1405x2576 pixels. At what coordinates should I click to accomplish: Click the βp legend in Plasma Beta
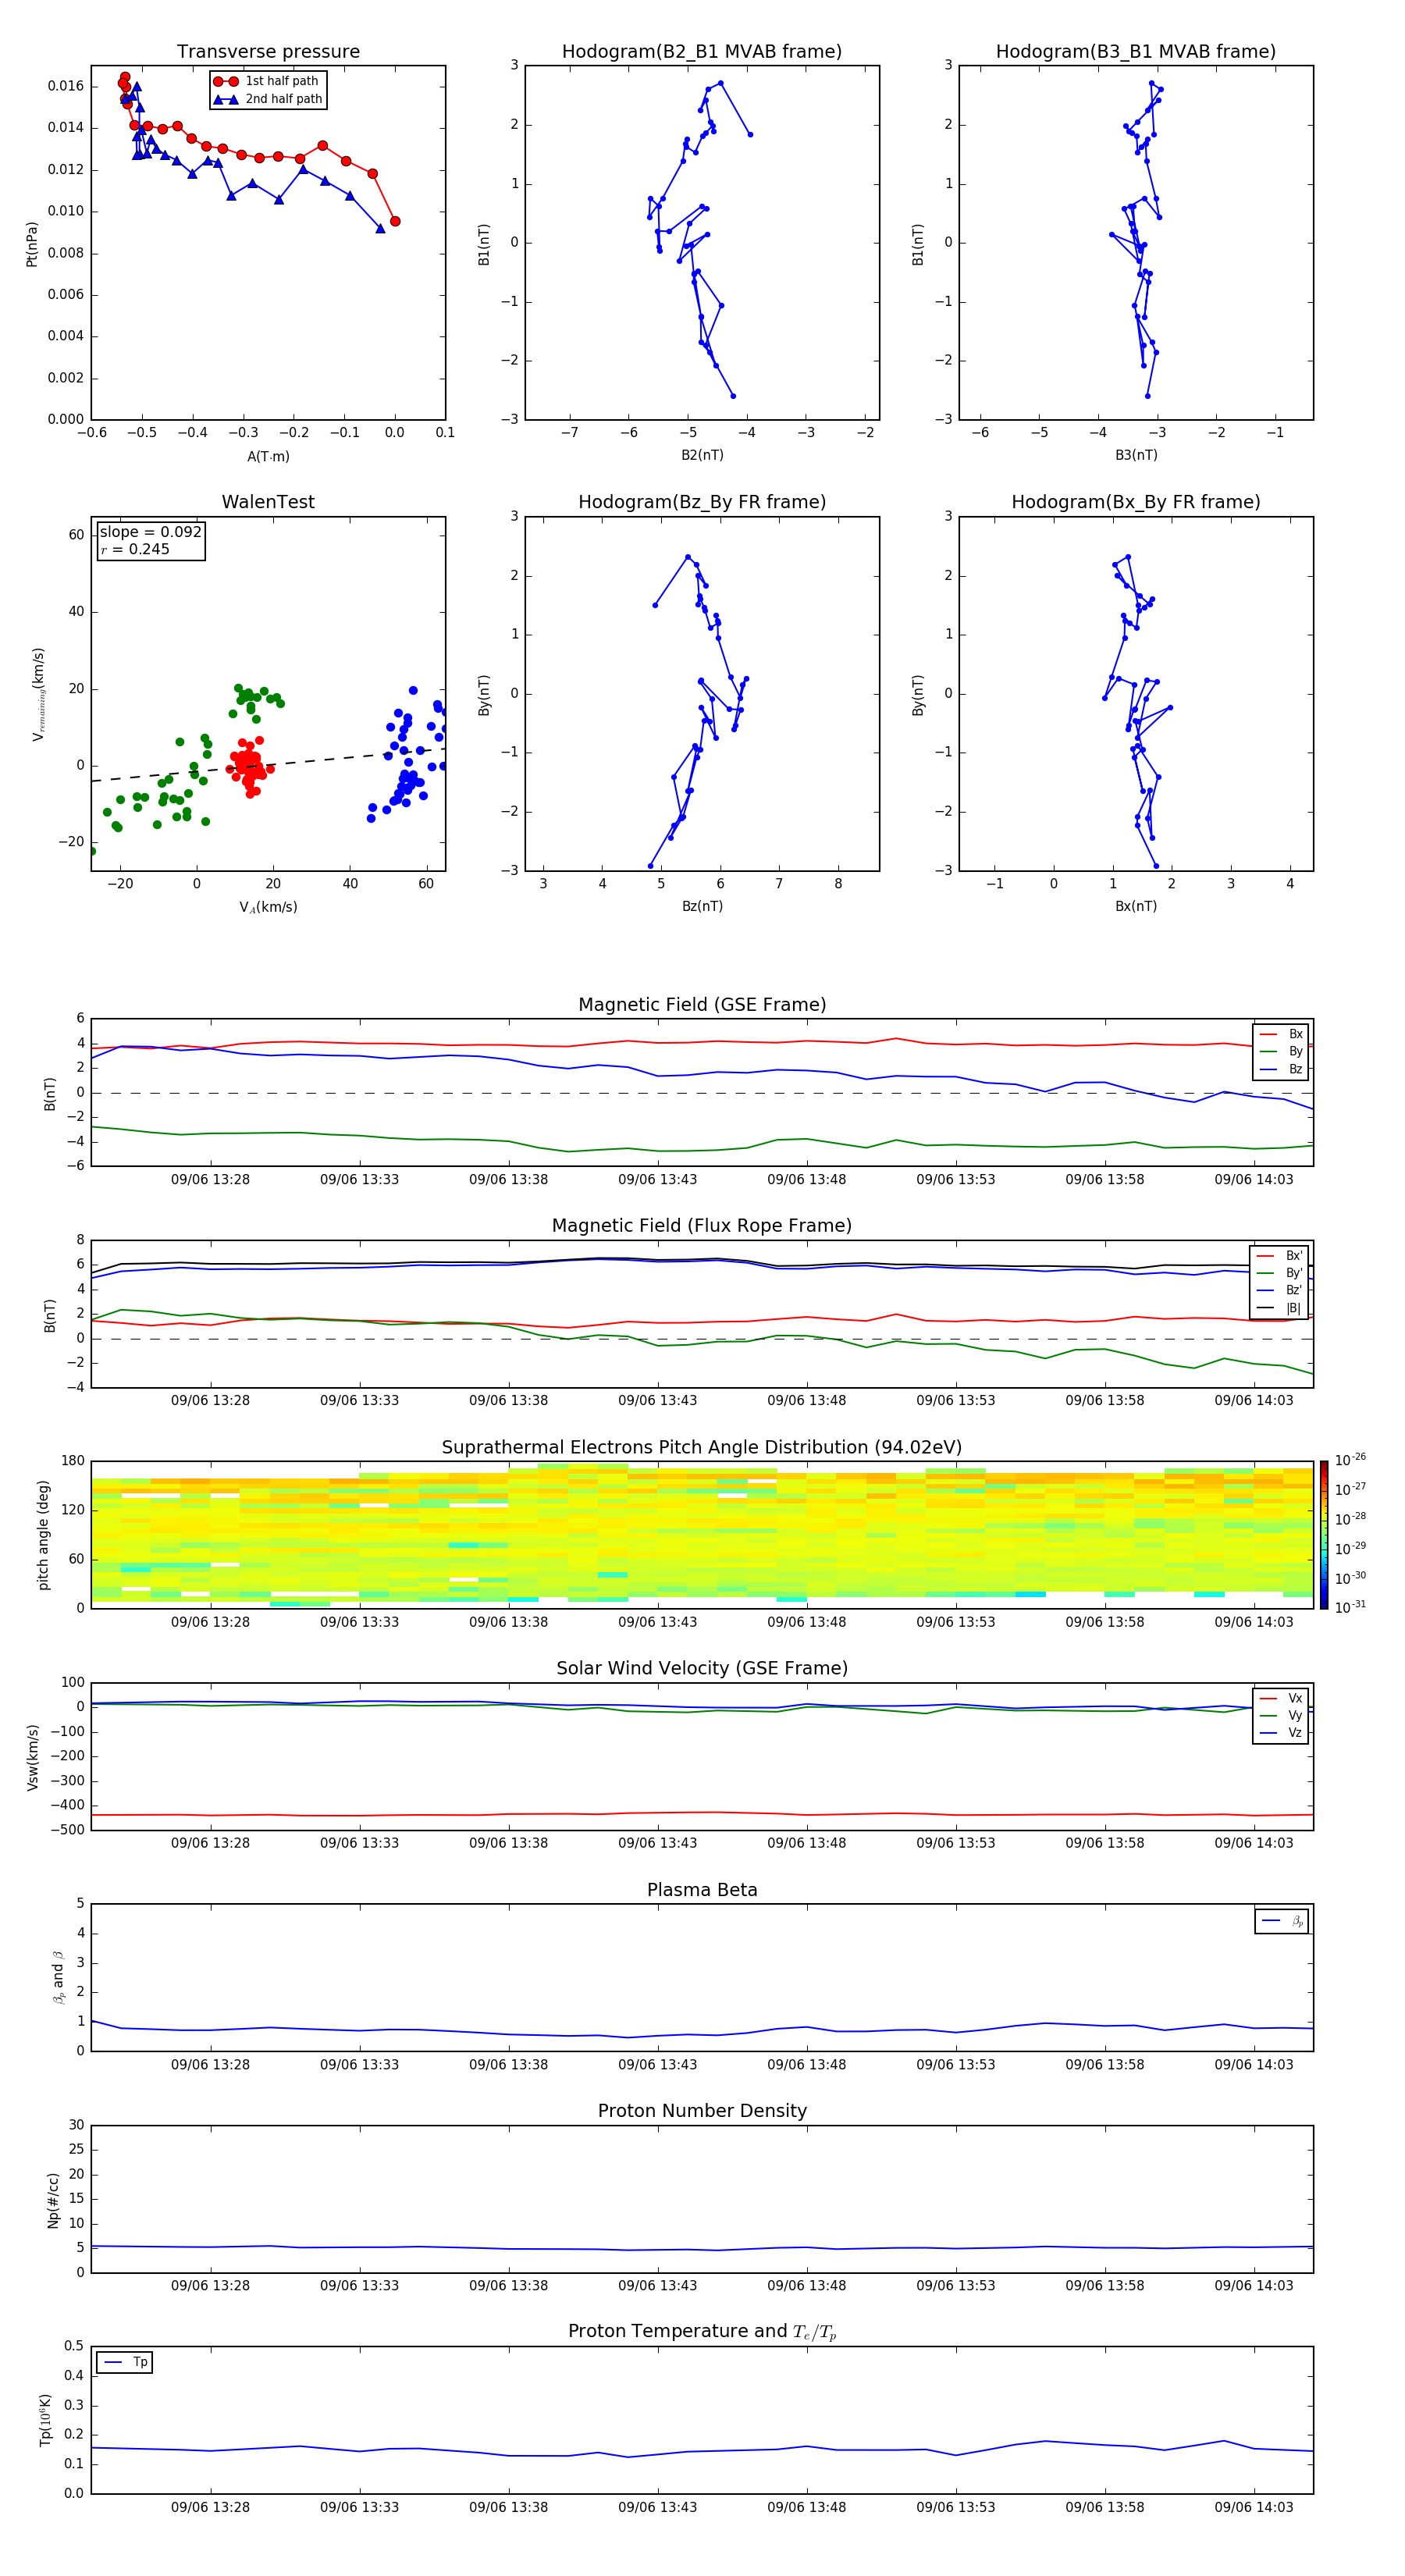1282,1921
